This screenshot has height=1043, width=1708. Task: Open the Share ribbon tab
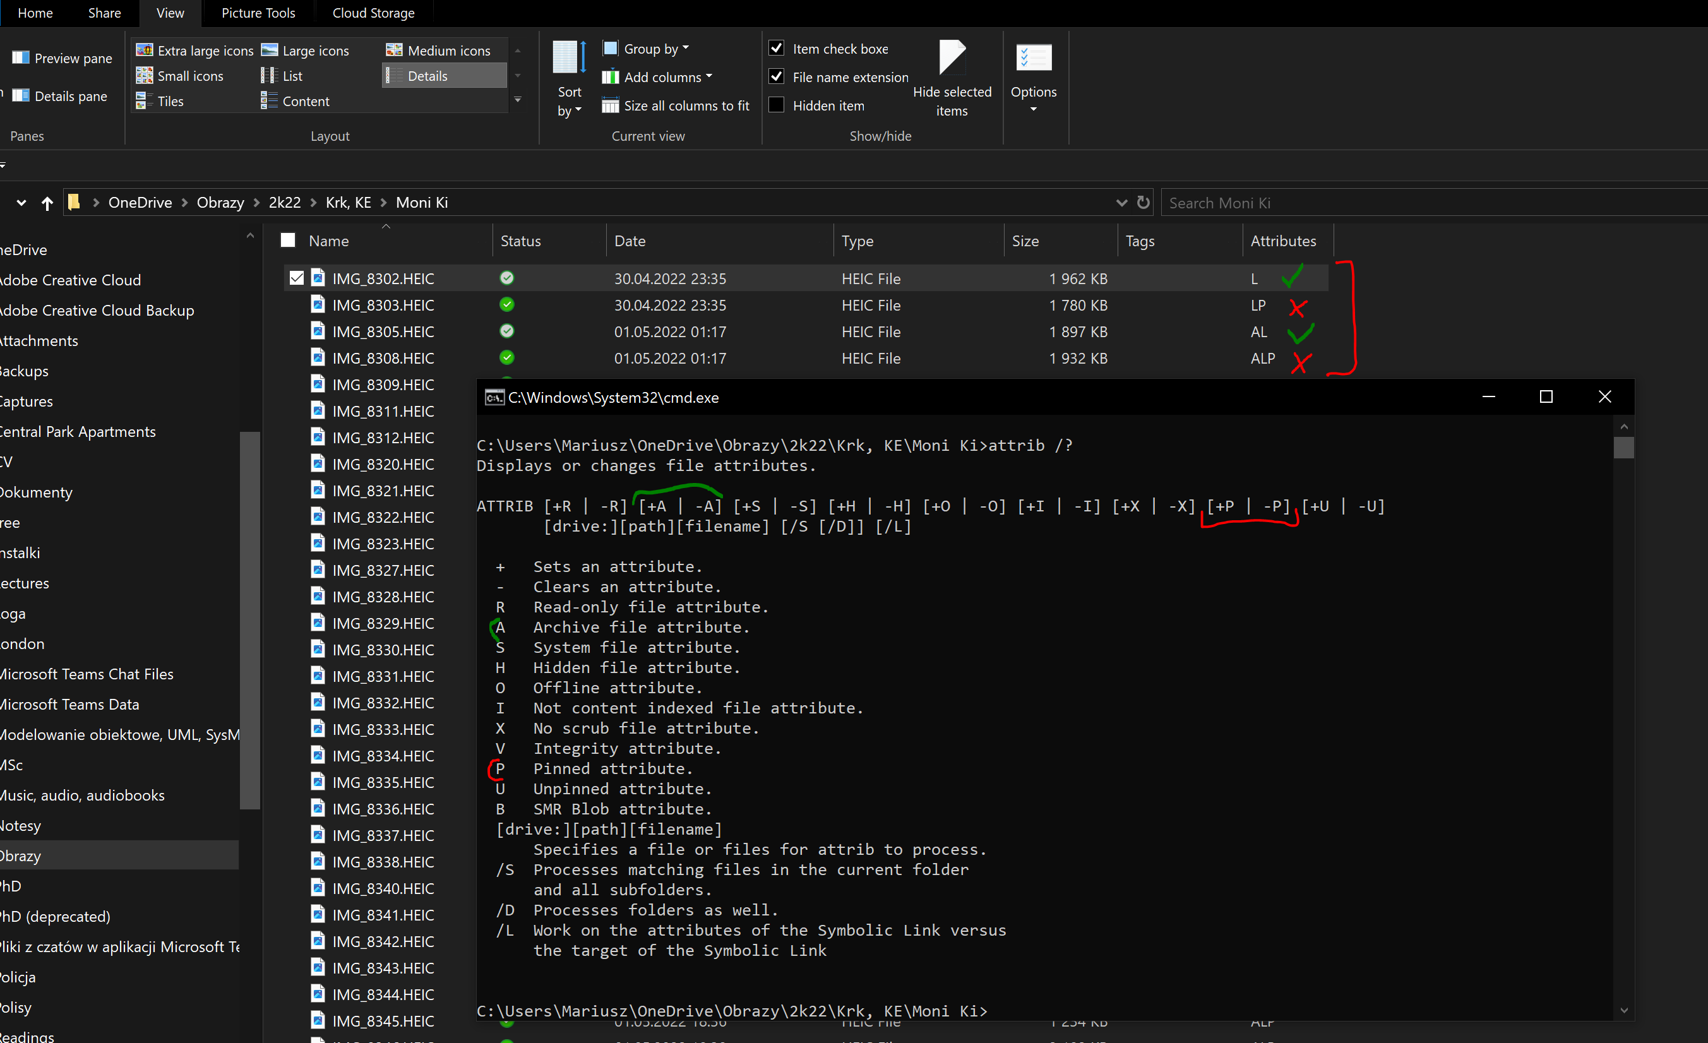pyautogui.click(x=105, y=13)
